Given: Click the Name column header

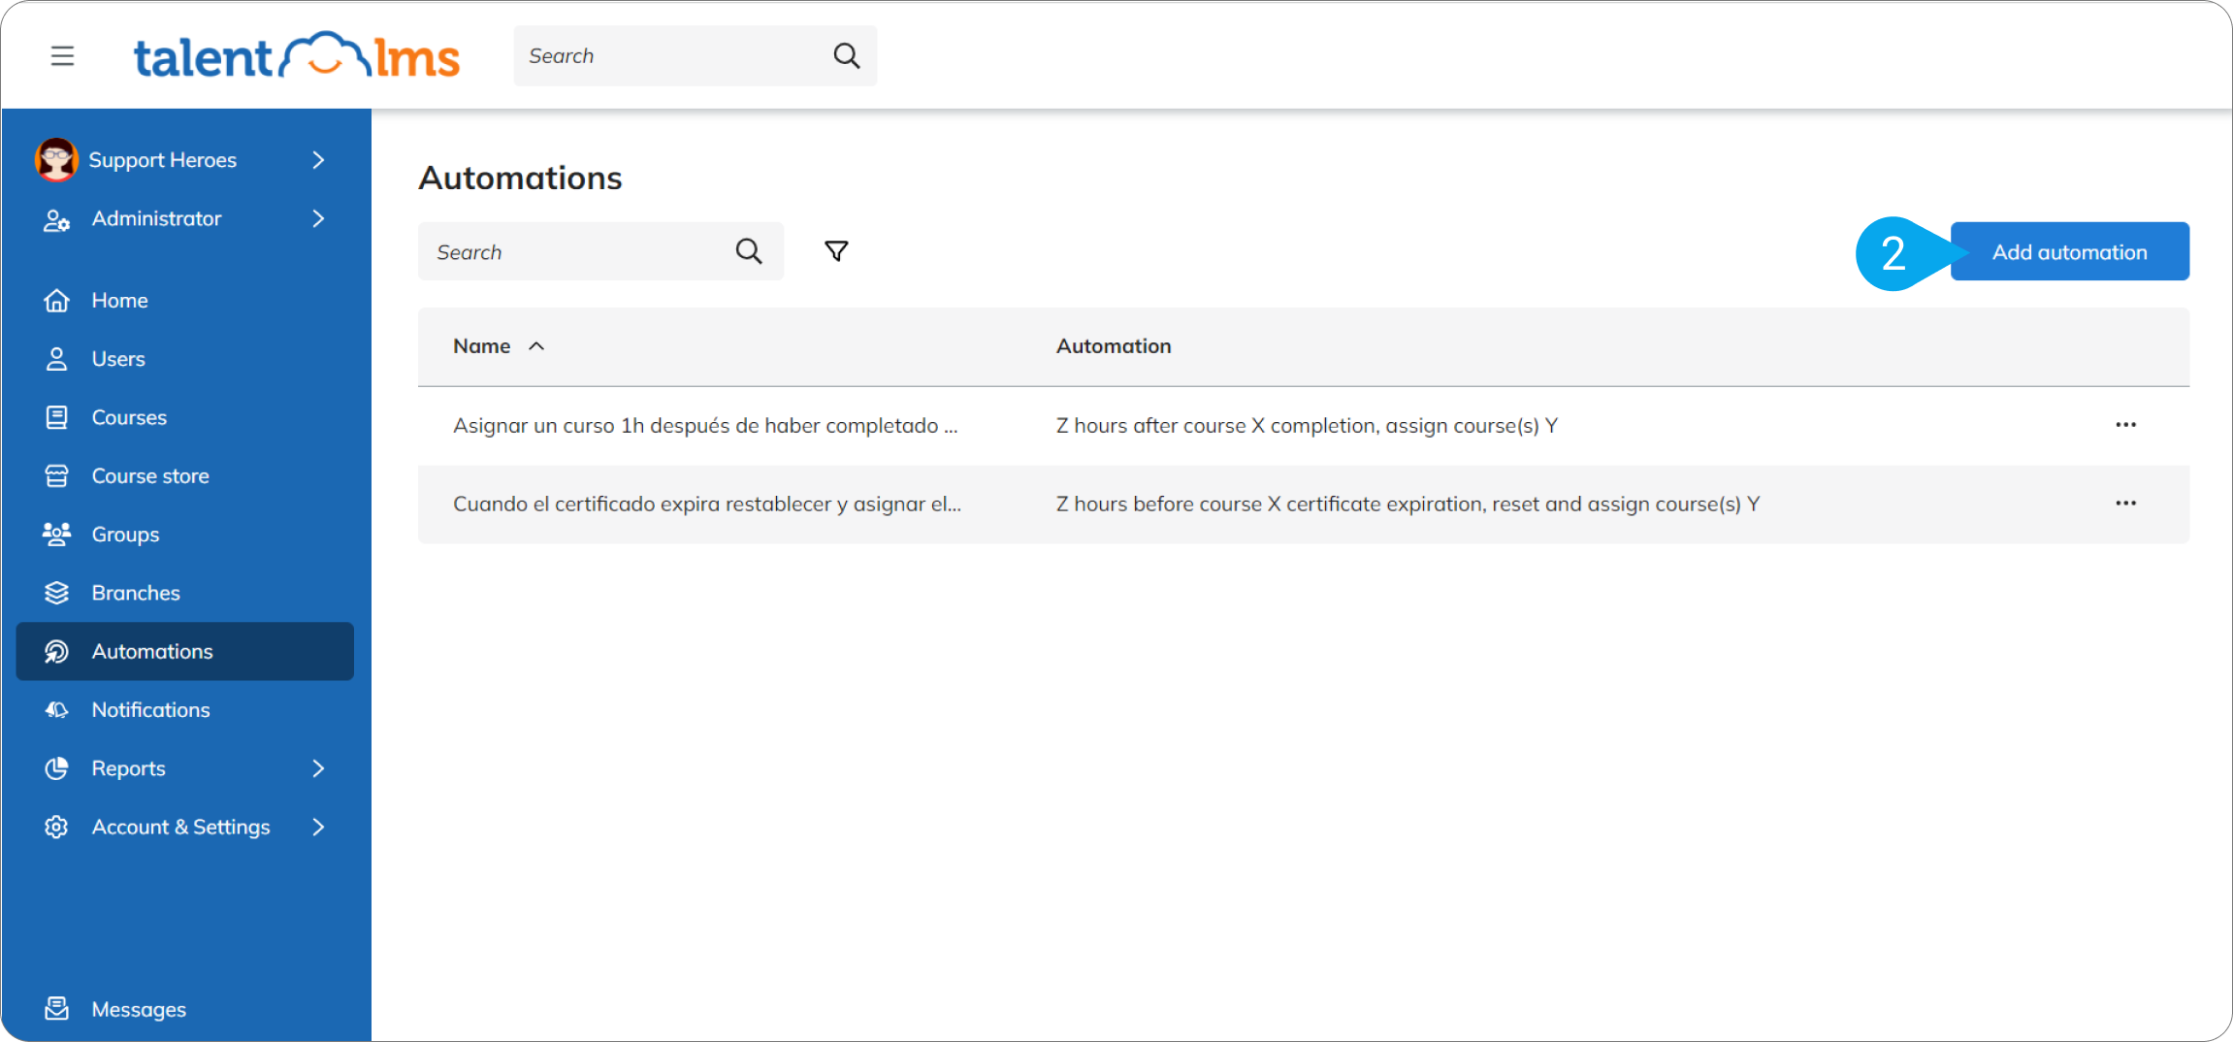Looking at the screenshot, I should click(x=482, y=346).
